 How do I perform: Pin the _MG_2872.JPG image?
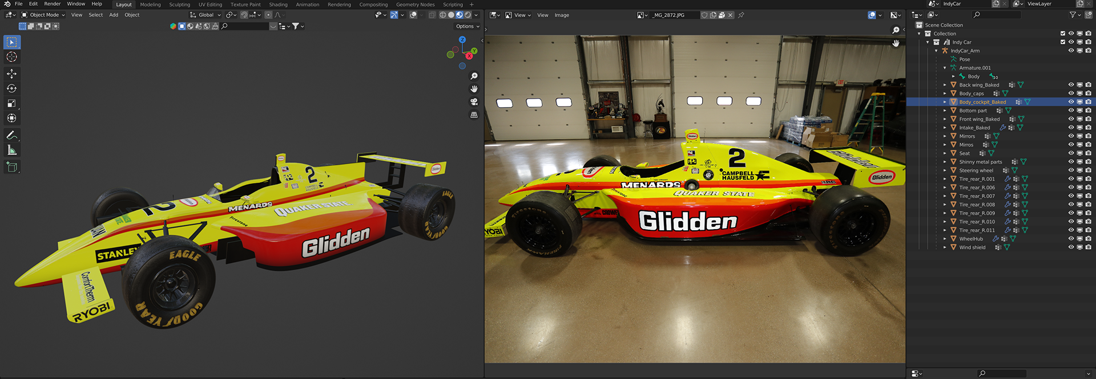(741, 15)
